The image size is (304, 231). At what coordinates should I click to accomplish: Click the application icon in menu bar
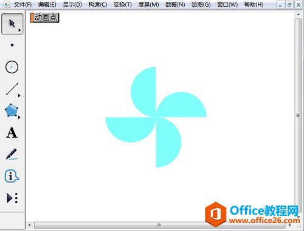(x=7, y=4)
